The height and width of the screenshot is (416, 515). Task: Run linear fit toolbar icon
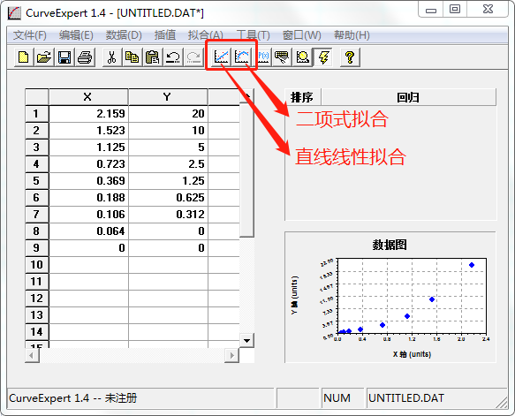[221, 57]
